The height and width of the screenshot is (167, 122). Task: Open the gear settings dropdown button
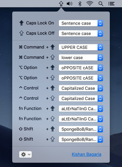click(x=25, y=154)
